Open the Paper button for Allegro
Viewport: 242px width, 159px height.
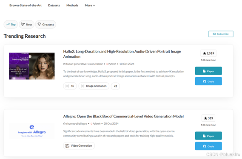coord(208,136)
